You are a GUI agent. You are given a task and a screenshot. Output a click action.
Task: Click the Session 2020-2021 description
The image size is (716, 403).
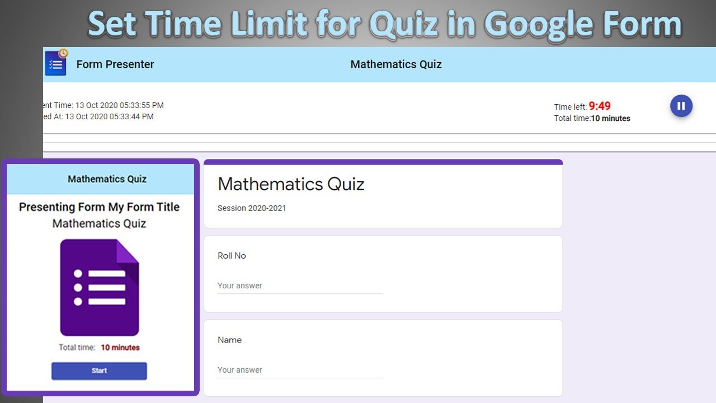pos(252,208)
